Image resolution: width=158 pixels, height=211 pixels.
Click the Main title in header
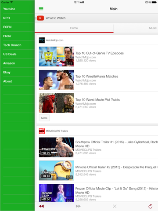click(114, 9)
